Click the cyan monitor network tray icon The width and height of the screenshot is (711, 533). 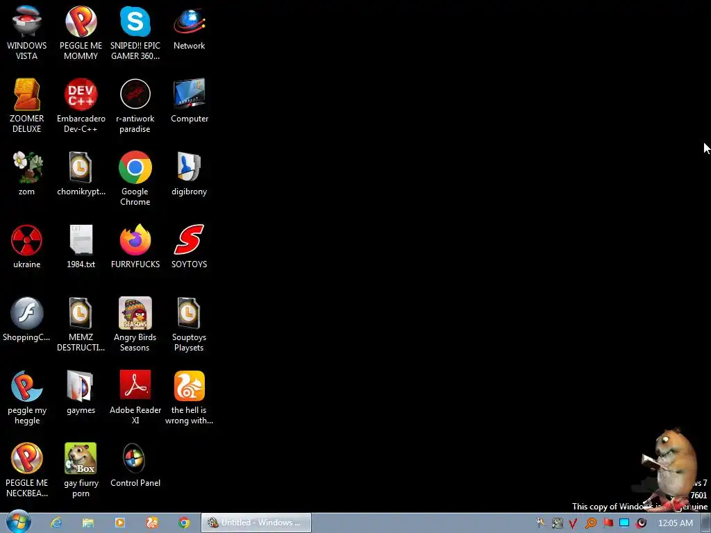click(624, 523)
